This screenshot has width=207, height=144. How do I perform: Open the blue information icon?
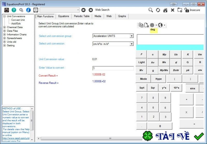[x=28, y=10]
